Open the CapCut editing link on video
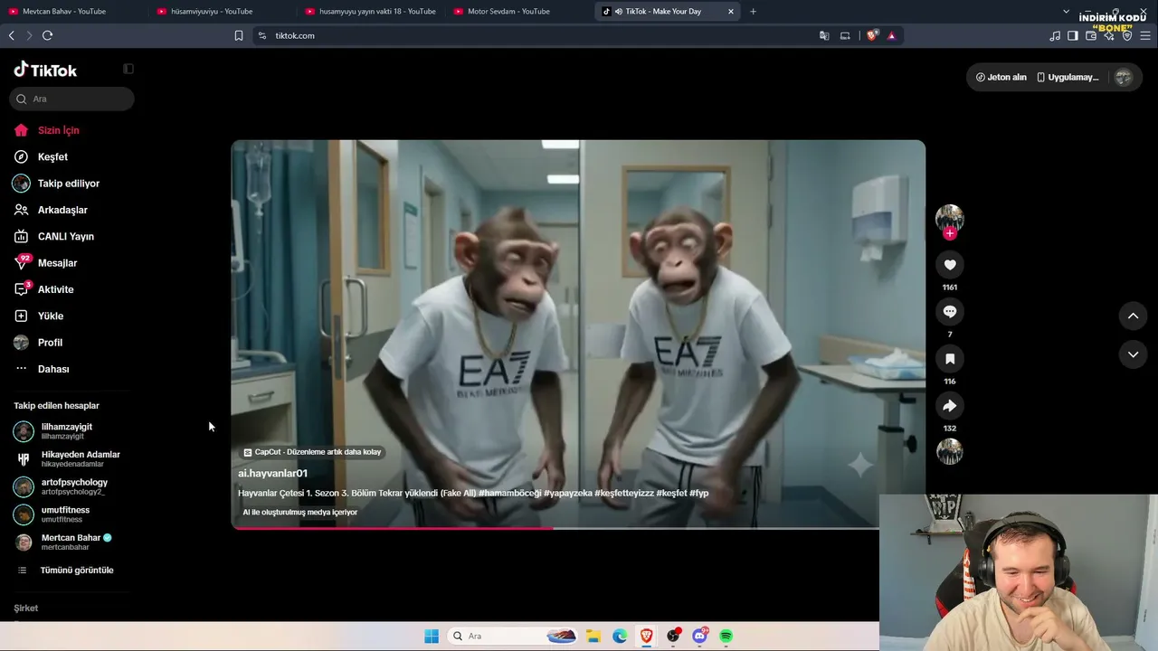This screenshot has height=651, width=1158. 313,452
